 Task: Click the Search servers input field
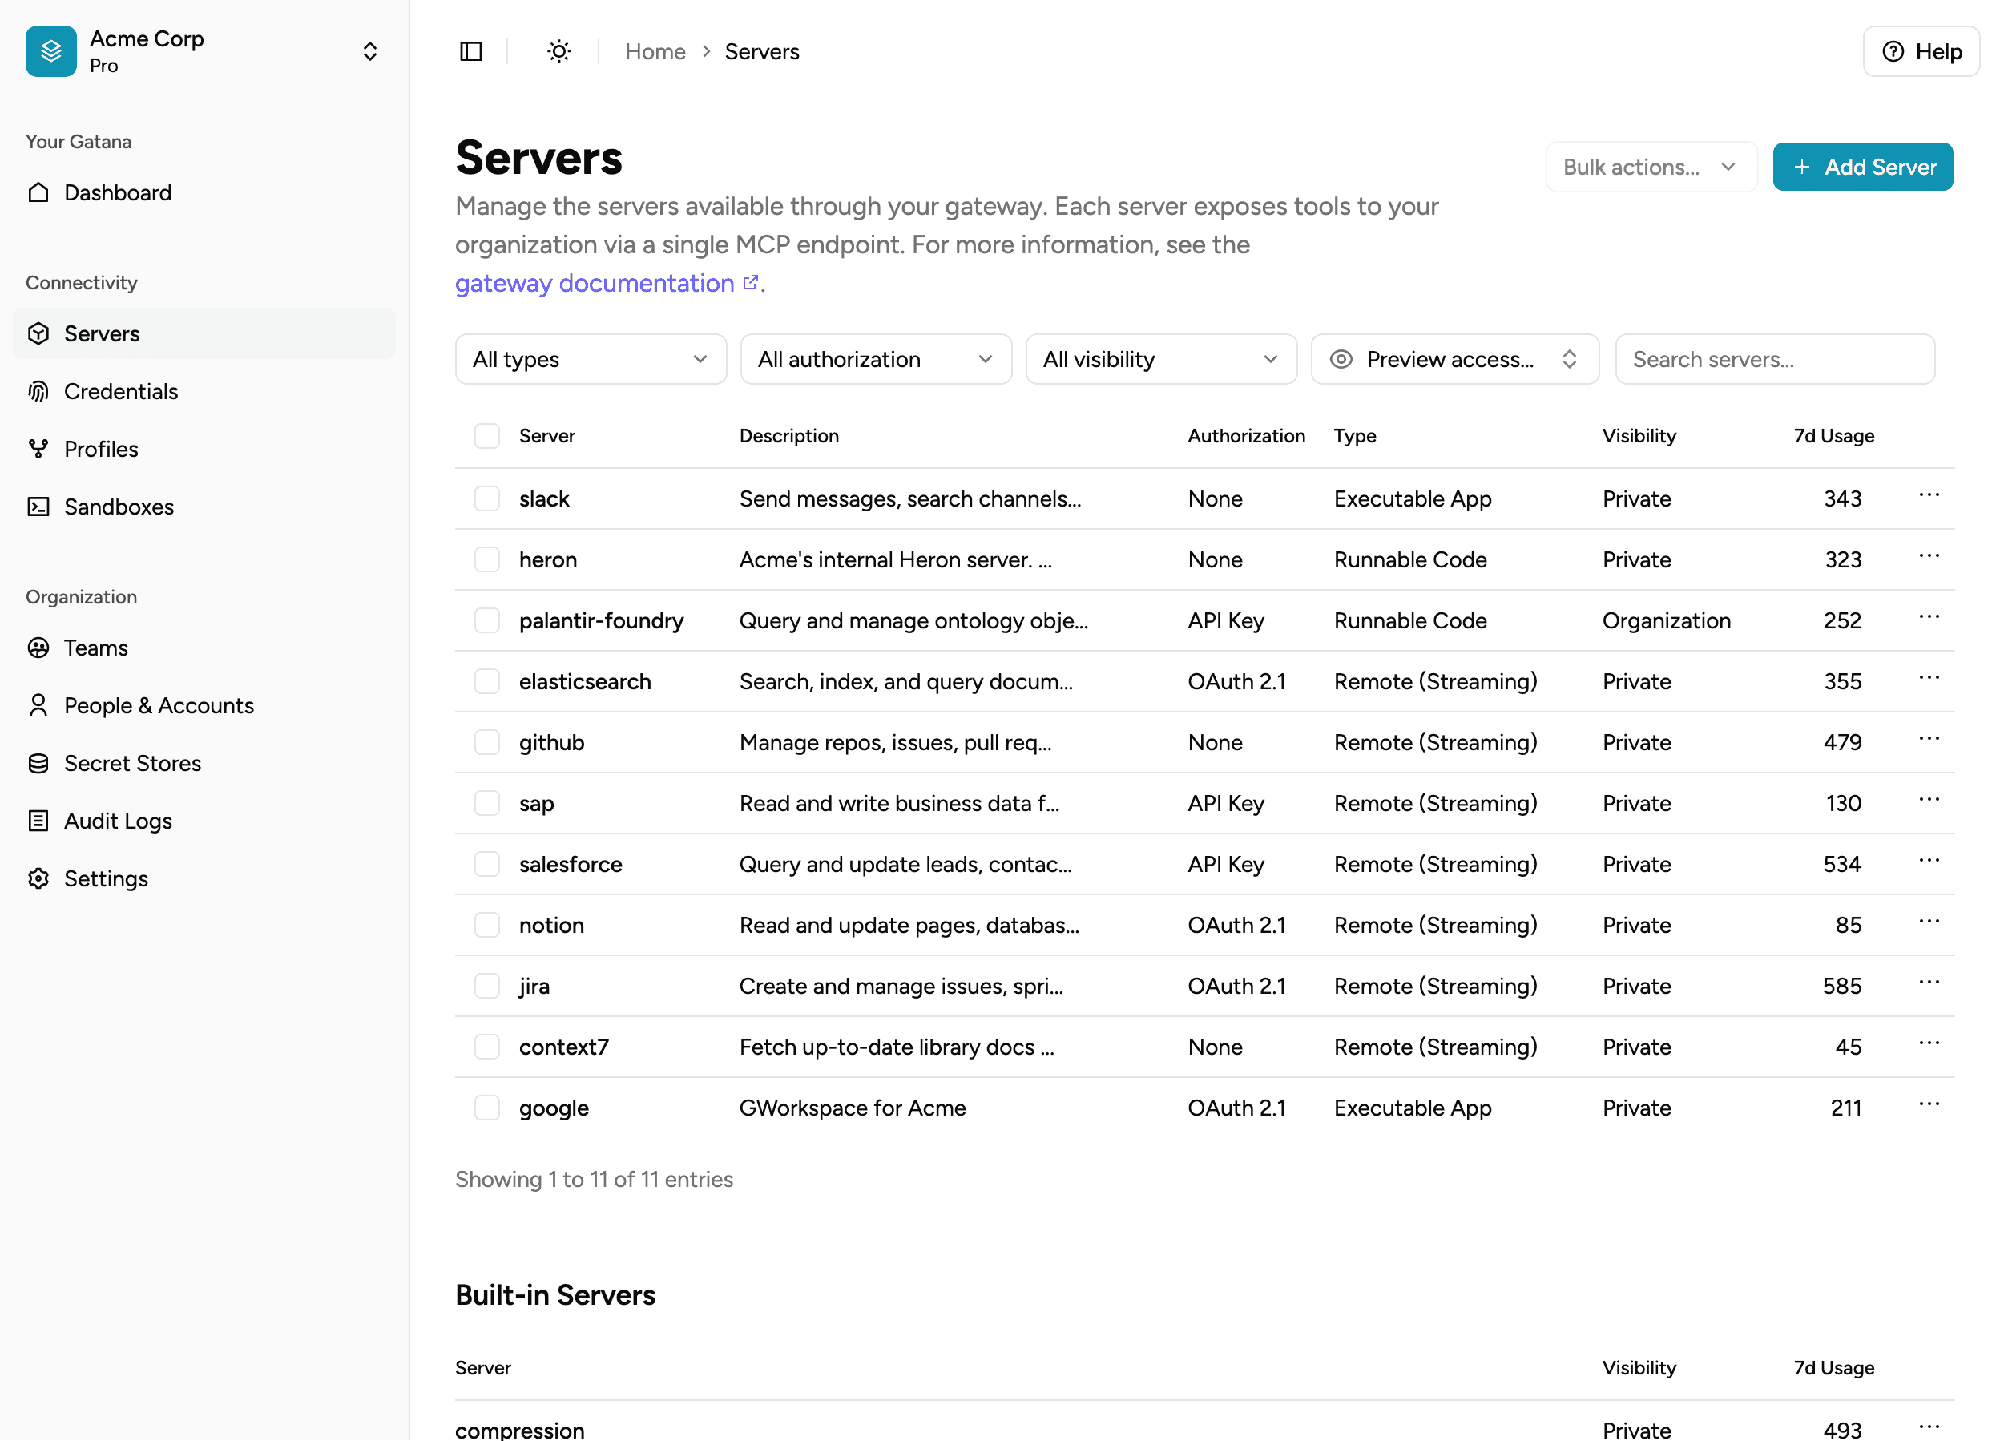pos(1774,359)
